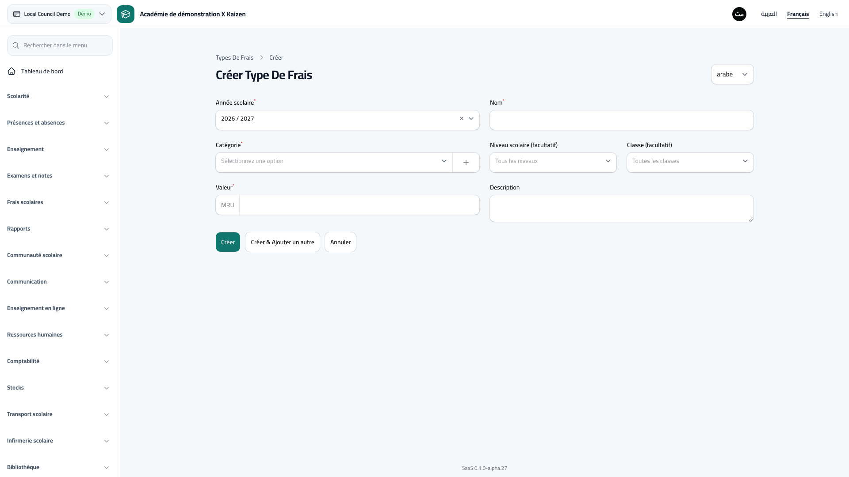Click the search magnifier icon in menu

pyautogui.click(x=16, y=45)
